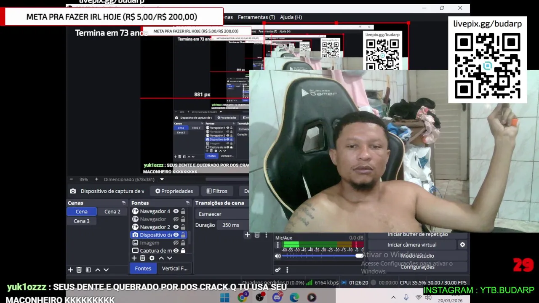Mute the Mic/Aux speaker icon
539x303 pixels.
(x=278, y=256)
